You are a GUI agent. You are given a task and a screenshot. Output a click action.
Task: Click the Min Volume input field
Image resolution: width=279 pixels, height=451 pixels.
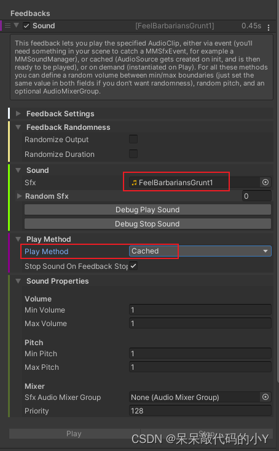click(x=200, y=309)
